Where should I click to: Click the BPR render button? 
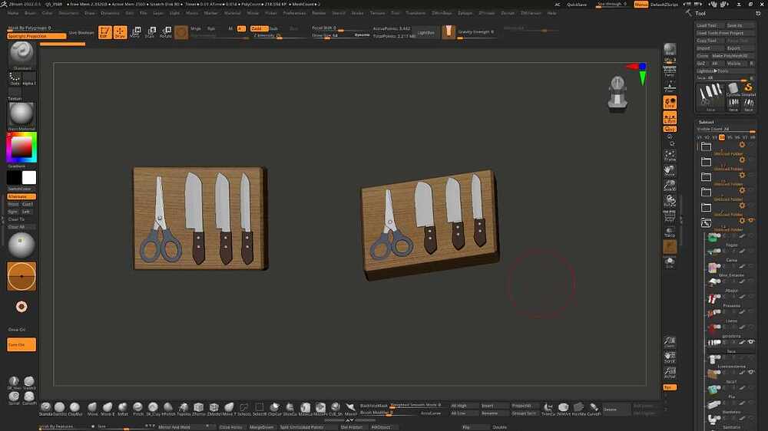[670, 49]
